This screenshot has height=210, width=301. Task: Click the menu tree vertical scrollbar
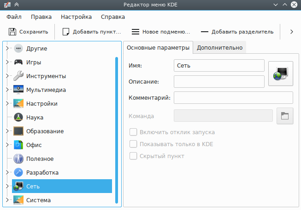[x=117, y=129]
